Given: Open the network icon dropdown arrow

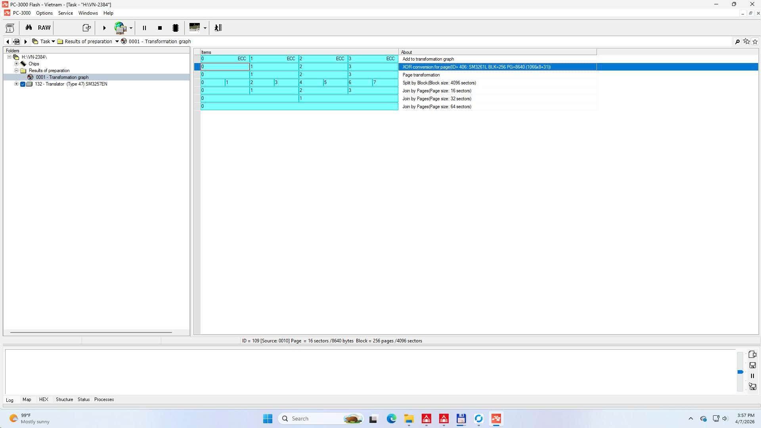Looking at the screenshot, I should pyautogui.click(x=131, y=28).
